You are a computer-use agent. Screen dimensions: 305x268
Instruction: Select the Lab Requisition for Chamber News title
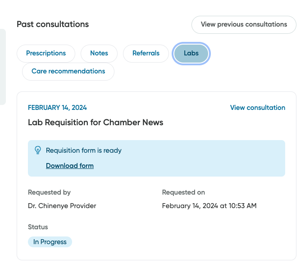pyautogui.click(x=96, y=122)
